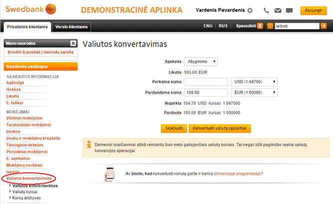Open Istorija in sidebar
The width and height of the screenshot is (333, 205).
click(12, 171)
